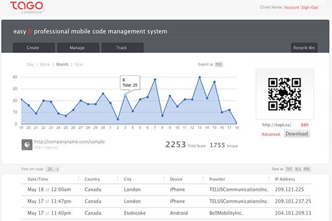Switch chart range to Week
The height and width of the screenshot is (221, 332).
coord(45,64)
